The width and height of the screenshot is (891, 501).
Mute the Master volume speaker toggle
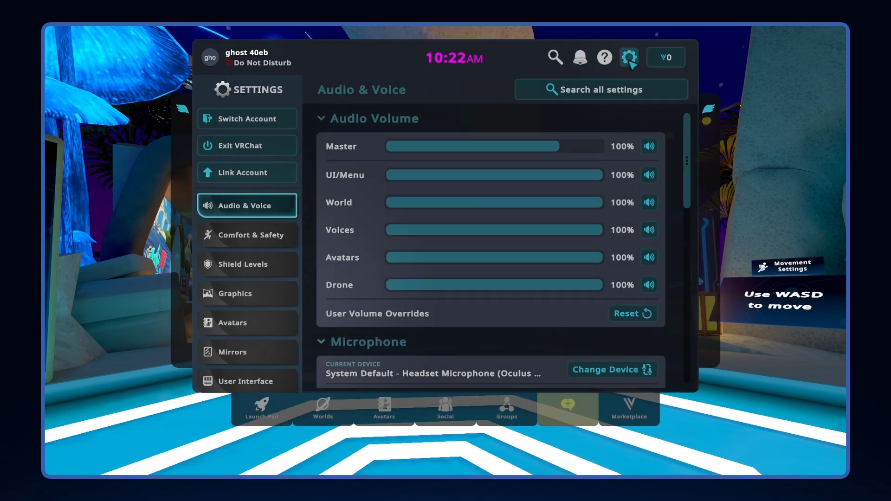[649, 146]
